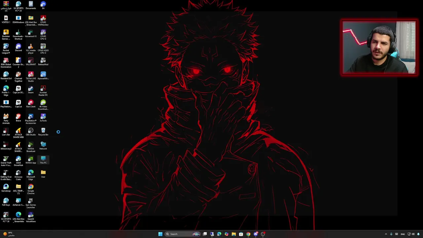Launch NVIDIA App desktop shortcut
The width and height of the screenshot is (423, 238).
(31, 160)
